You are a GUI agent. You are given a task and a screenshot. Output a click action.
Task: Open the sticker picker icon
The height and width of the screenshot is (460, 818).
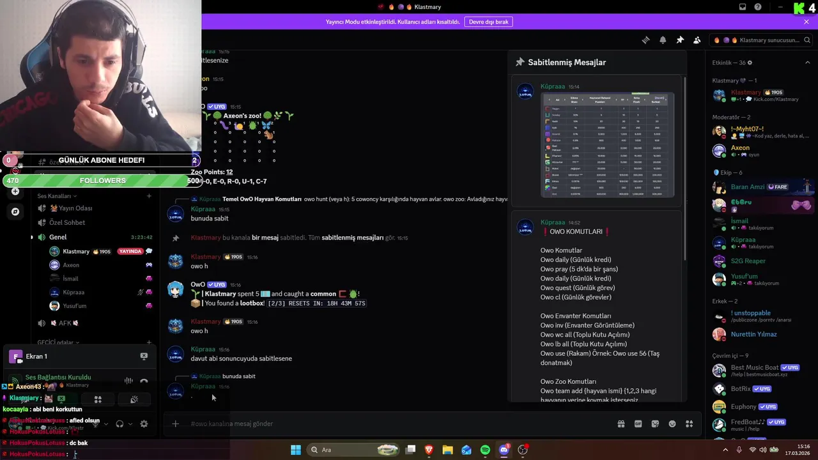click(x=655, y=424)
